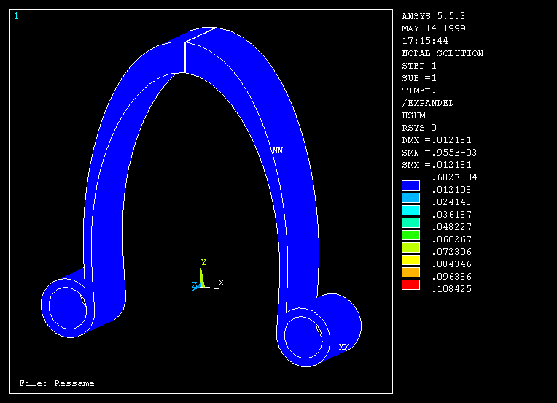The height and width of the screenshot is (403, 557).
Task: Select the NODAL SOLUTION heading
Action: pyautogui.click(x=443, y=53)
